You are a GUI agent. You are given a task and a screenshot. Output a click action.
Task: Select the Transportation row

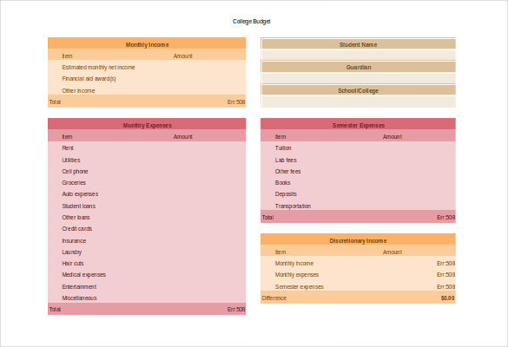coord(358,206)
